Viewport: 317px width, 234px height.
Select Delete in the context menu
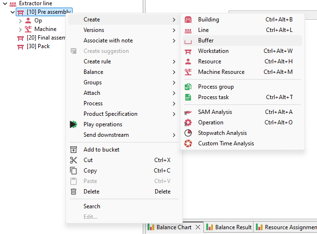pyautogui.click(x=92, y=192)
